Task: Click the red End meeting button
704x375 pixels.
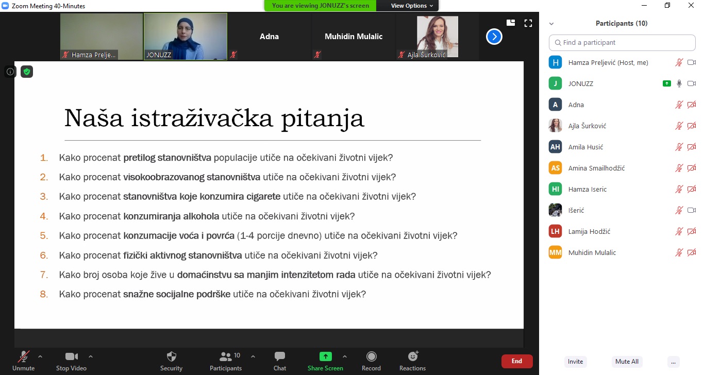Action: pos(516,361)
